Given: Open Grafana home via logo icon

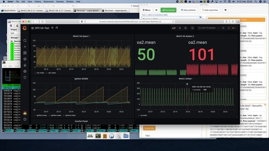Looking at the screenshot, I should tap(25, 28).
